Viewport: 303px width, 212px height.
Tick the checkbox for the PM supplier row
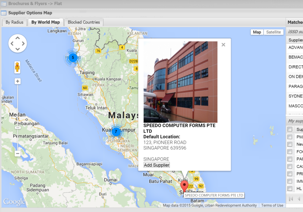point(290,137)
